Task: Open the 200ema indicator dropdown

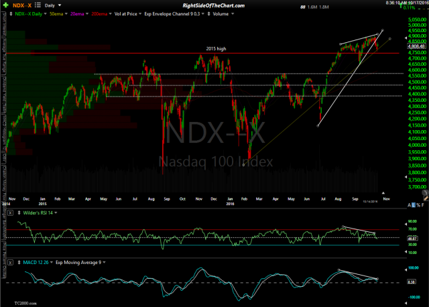Action: [x=101, y=13]
